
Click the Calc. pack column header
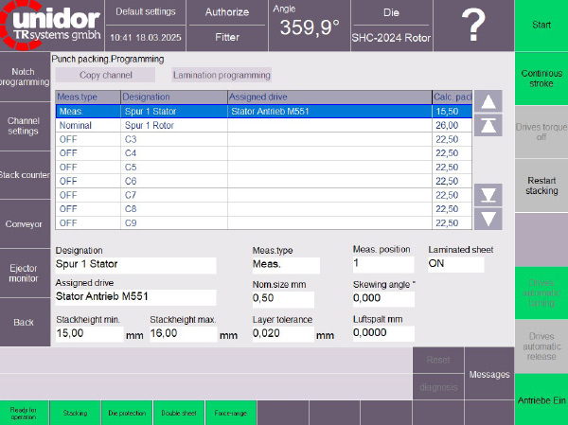(x=453, y=97)
